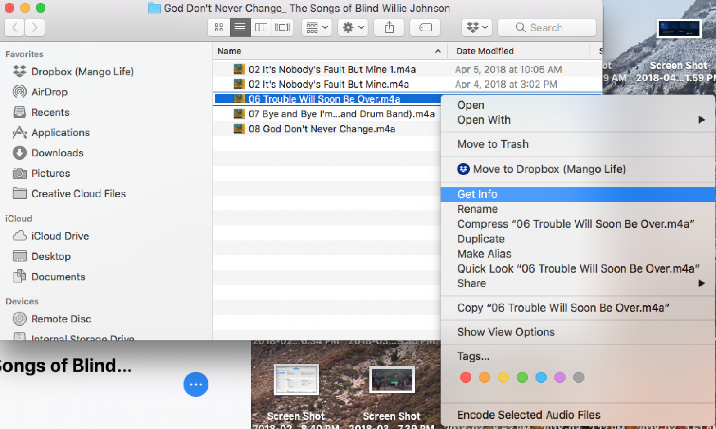Select Encode Selected Audio Files
The image size is (716, 429).
coord(529,415)
